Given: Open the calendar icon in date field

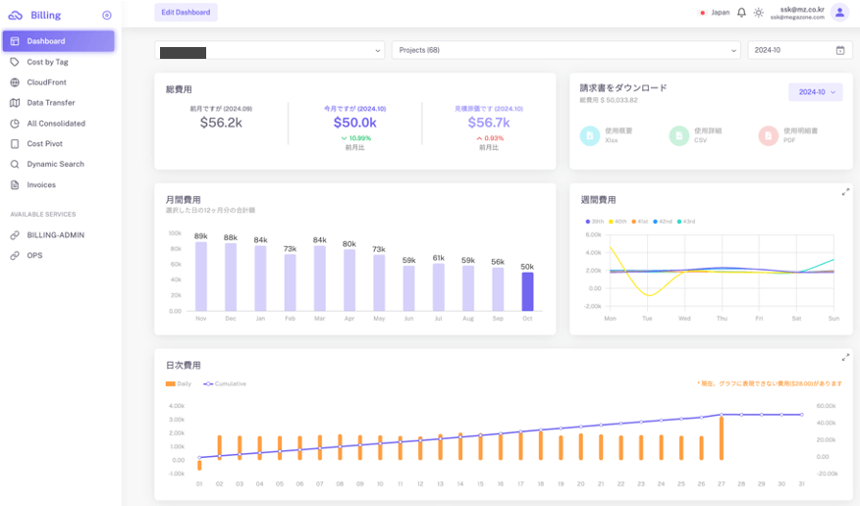Looking at the screenshot, I should 840,50.
